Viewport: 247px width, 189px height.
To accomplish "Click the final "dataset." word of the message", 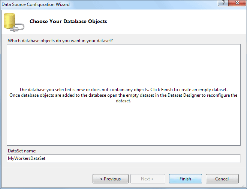I will coord(123,101).
